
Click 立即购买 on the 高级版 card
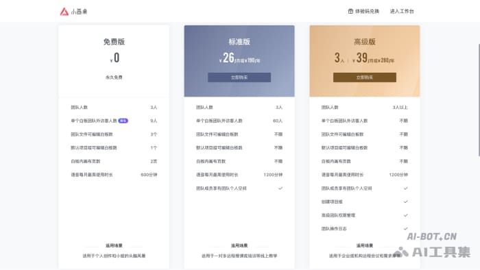365,77
